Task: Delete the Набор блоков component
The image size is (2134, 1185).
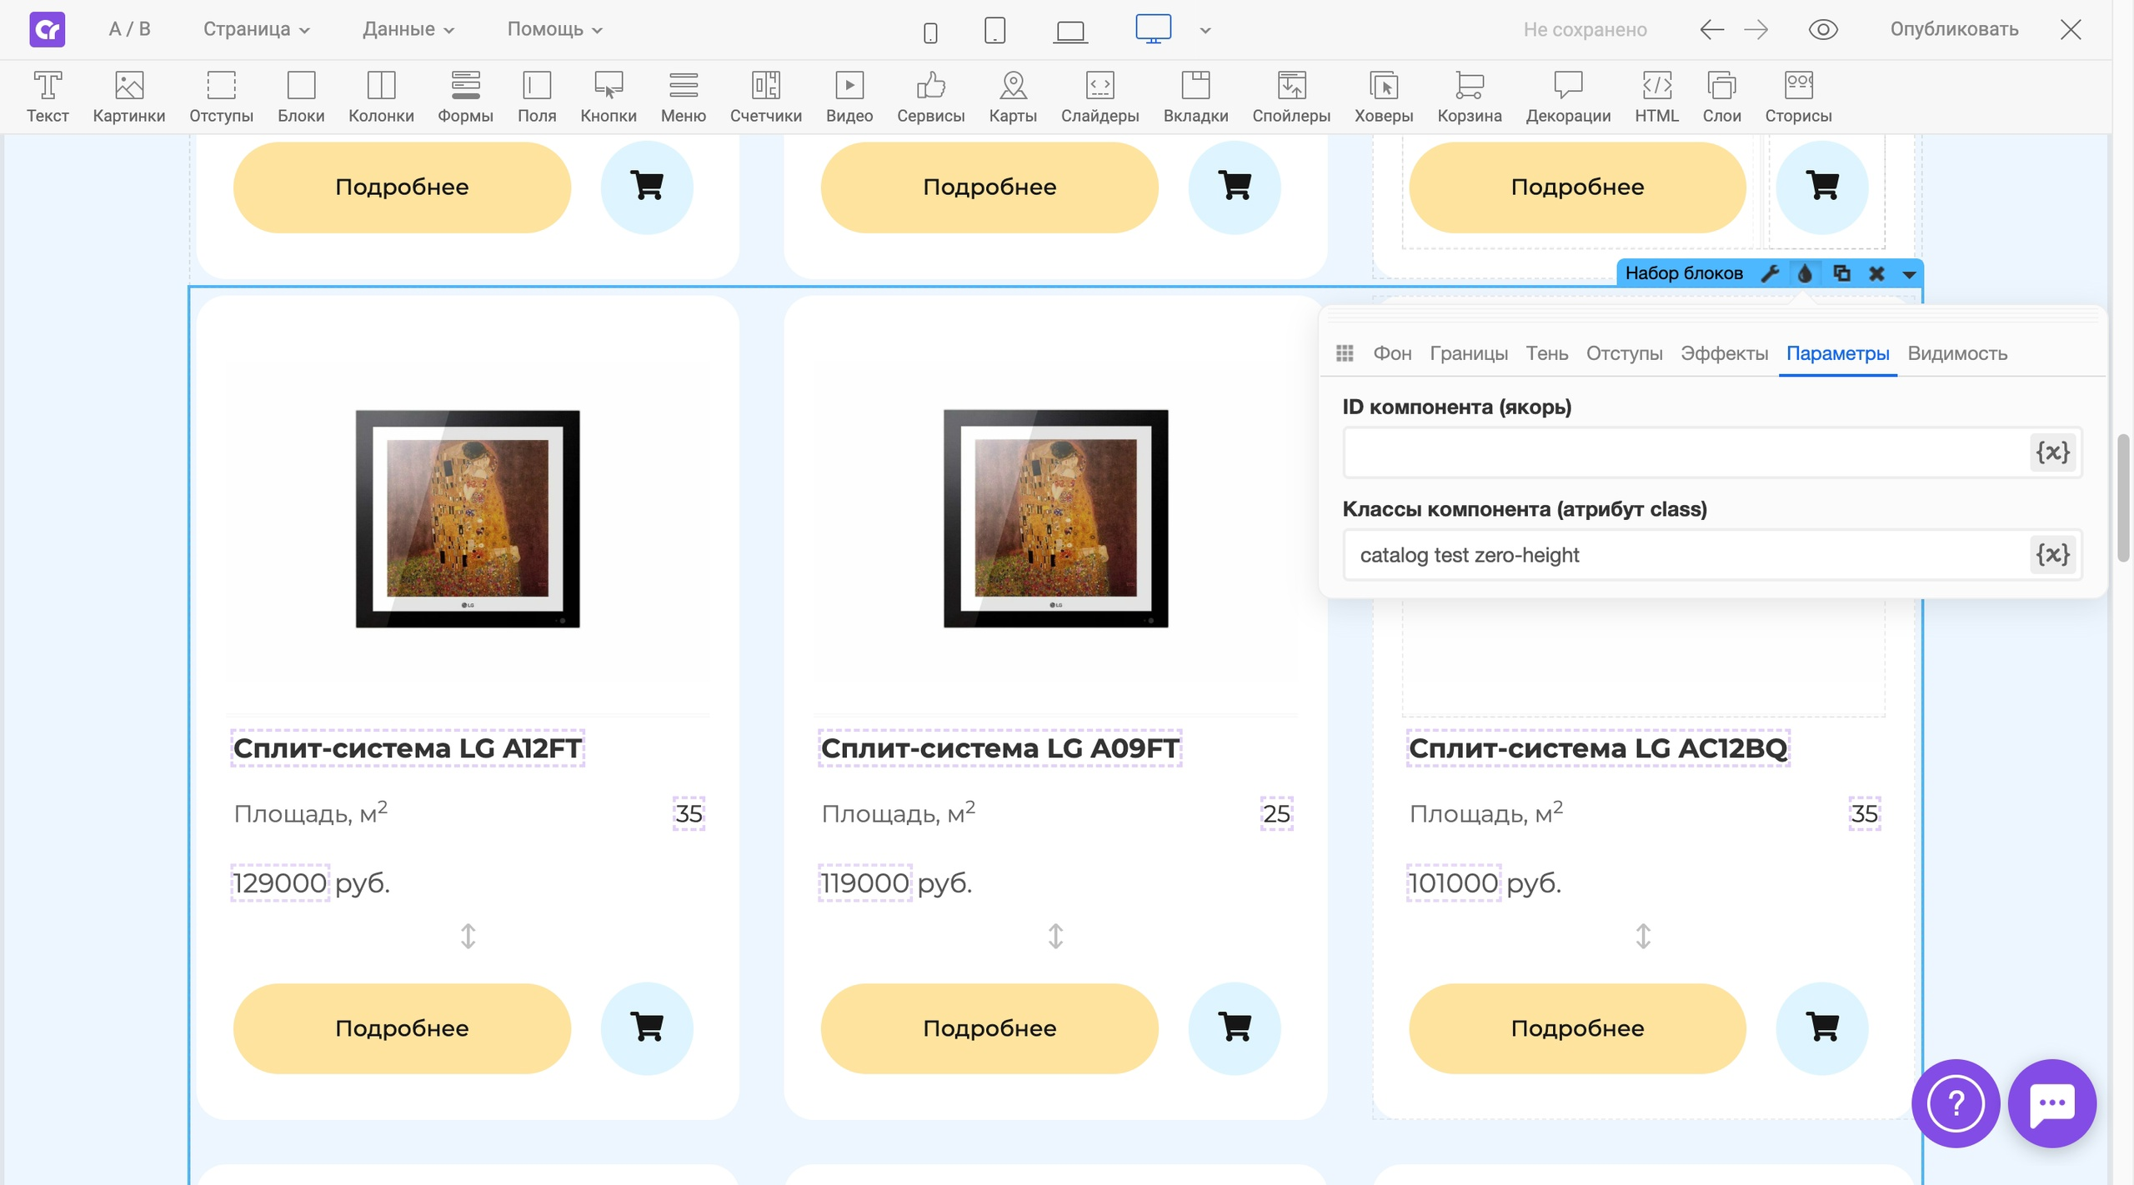Action: point(1876,273)
